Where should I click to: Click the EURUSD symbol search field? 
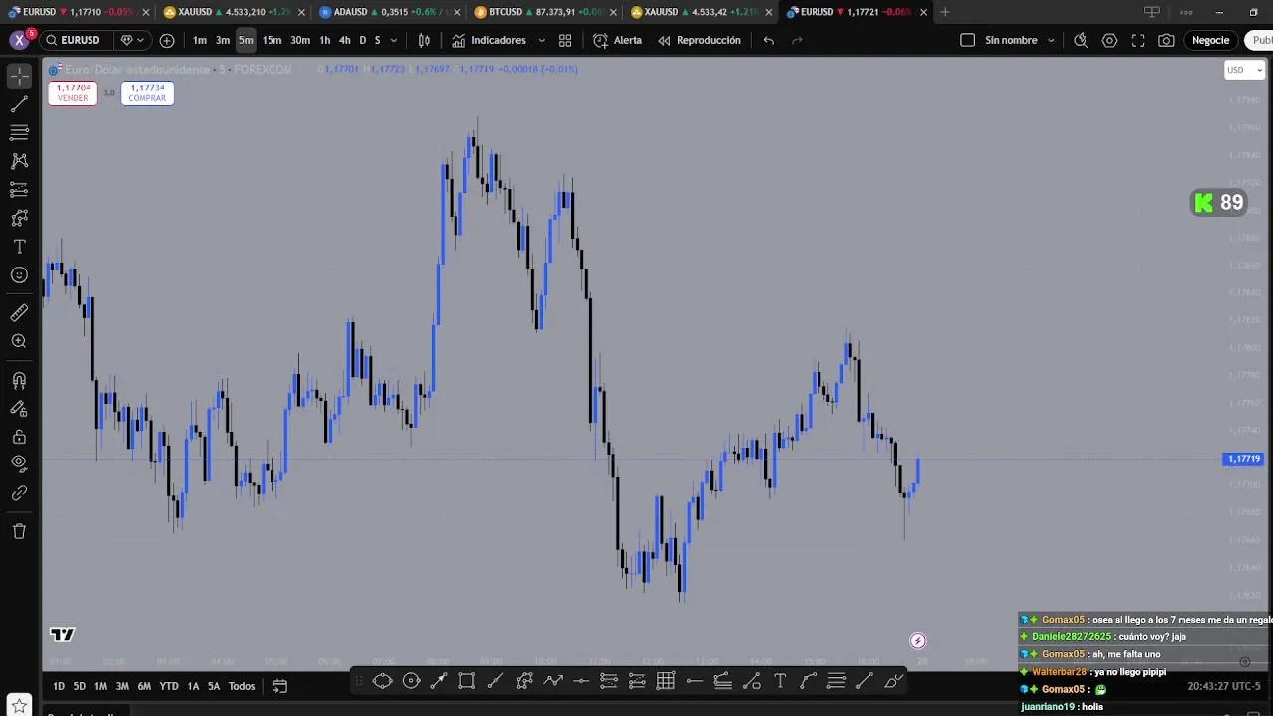coord(76,40)
